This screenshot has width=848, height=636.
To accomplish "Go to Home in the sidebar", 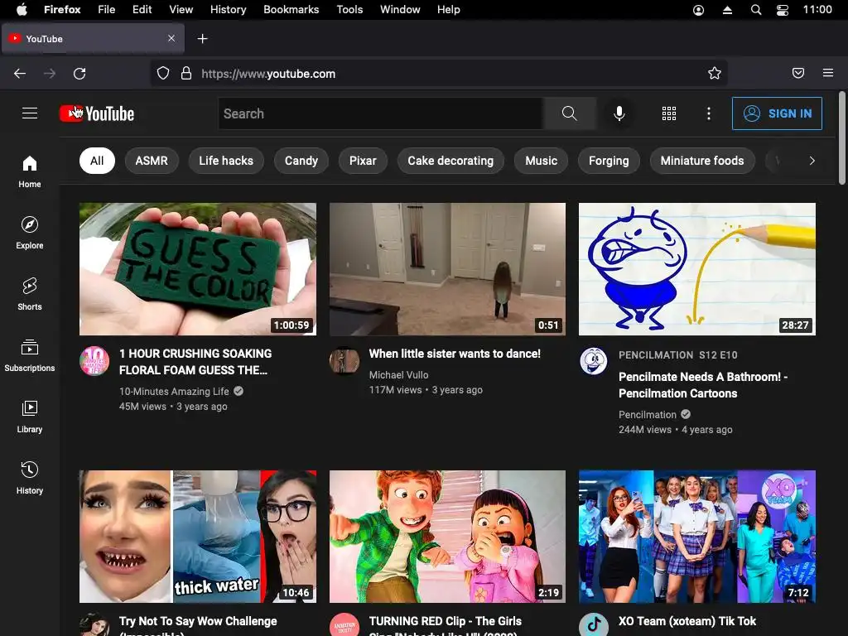I will coord(30,171).
